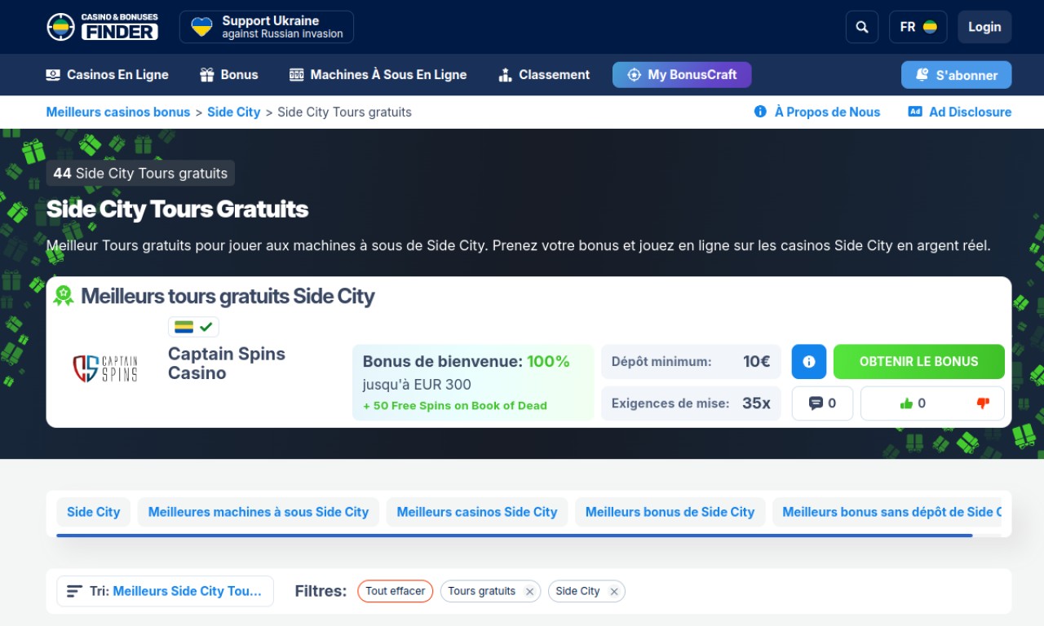Click the '+ 50 Free Spins on Book of Dead' text

click(455, 406)
